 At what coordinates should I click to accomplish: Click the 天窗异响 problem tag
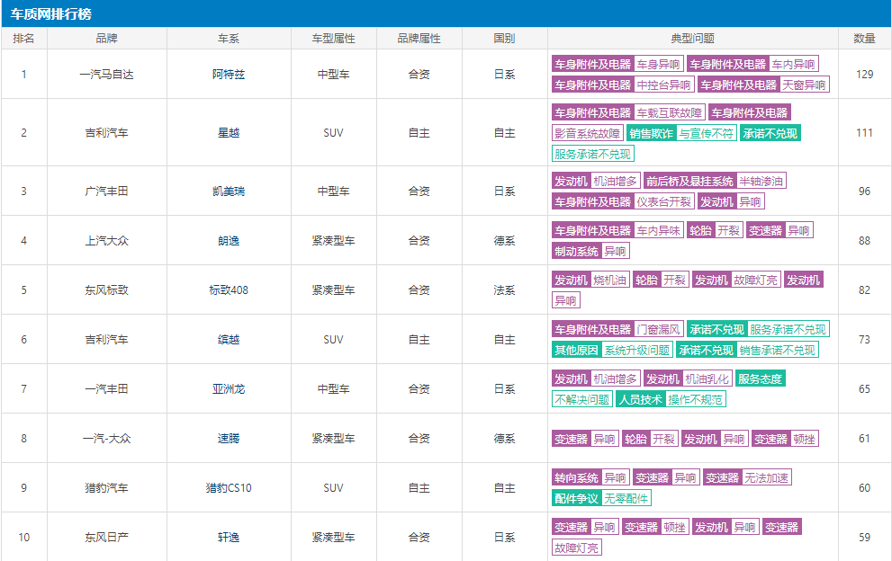click(x=804, y=85)
